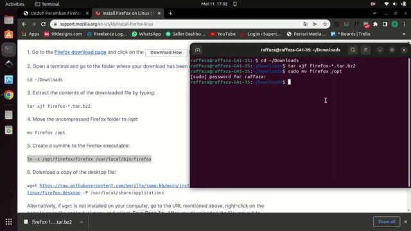Click the terminal window title bar text
The height and width of the screenshot is (231, 411).
click(301, 50)
